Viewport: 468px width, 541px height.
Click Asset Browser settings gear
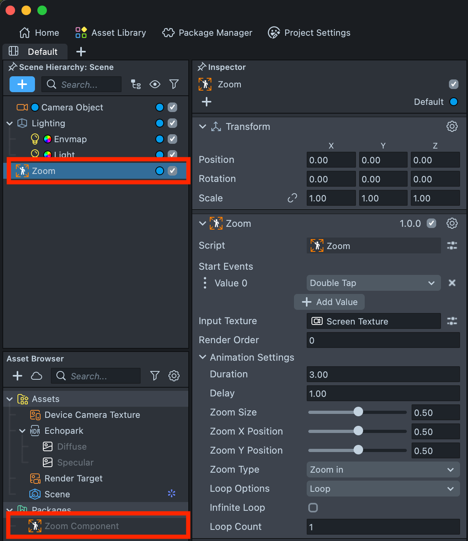pos(174,376)
